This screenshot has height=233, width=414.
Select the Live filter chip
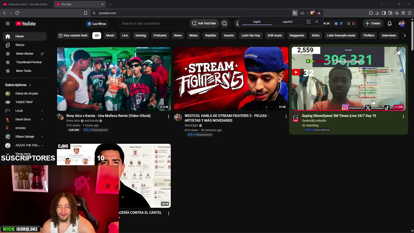click(125, 36)
